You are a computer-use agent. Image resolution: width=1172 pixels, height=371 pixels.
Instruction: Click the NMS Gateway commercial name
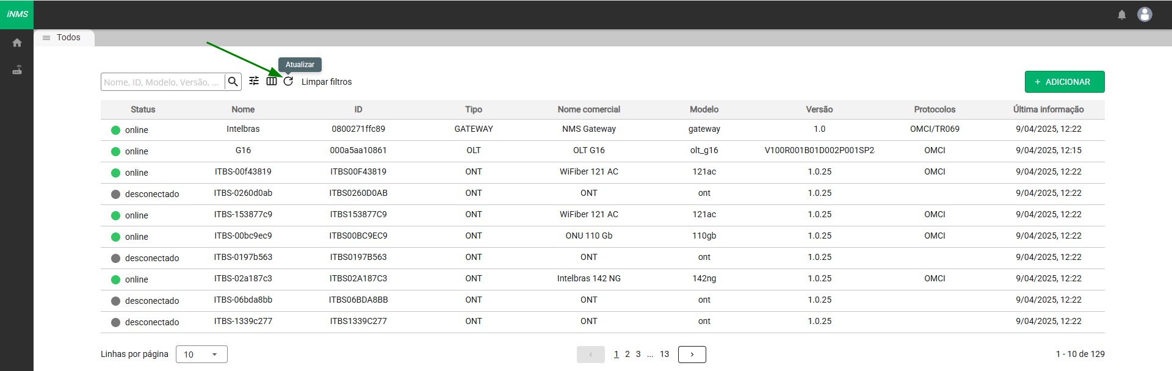[x=589, y=129]
